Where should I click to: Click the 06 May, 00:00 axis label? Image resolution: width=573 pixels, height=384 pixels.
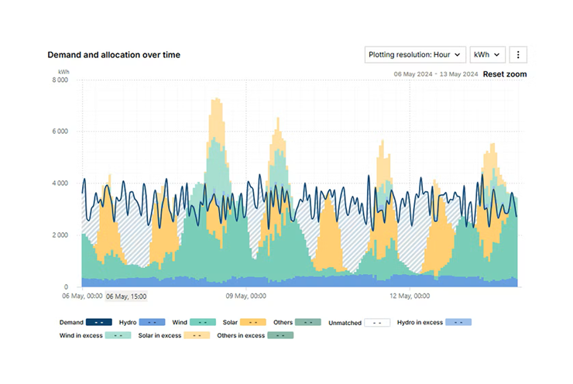(x=81, y=296)
